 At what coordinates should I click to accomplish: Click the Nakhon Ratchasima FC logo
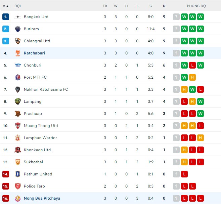pos(18,89)
